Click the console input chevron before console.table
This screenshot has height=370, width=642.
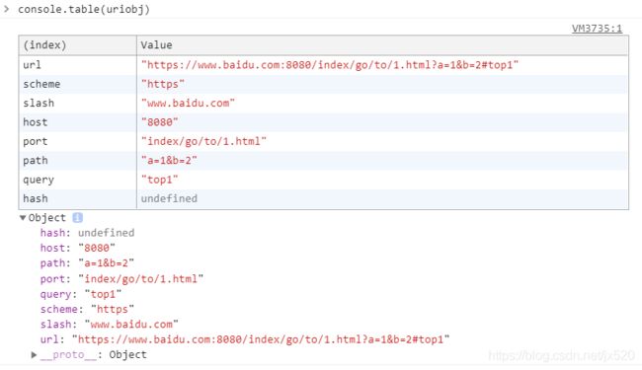coord(7,9)
